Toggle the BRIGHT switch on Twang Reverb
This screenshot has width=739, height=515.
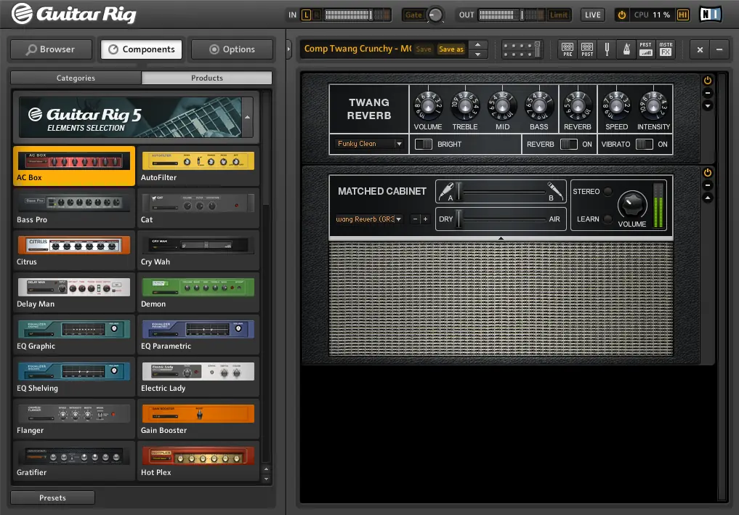click(x=423, y=144)
